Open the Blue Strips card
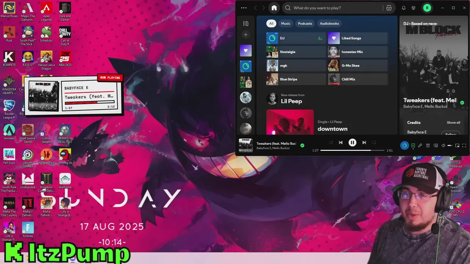Viewport: 470px width, 264px height. (x=296, y=79)
